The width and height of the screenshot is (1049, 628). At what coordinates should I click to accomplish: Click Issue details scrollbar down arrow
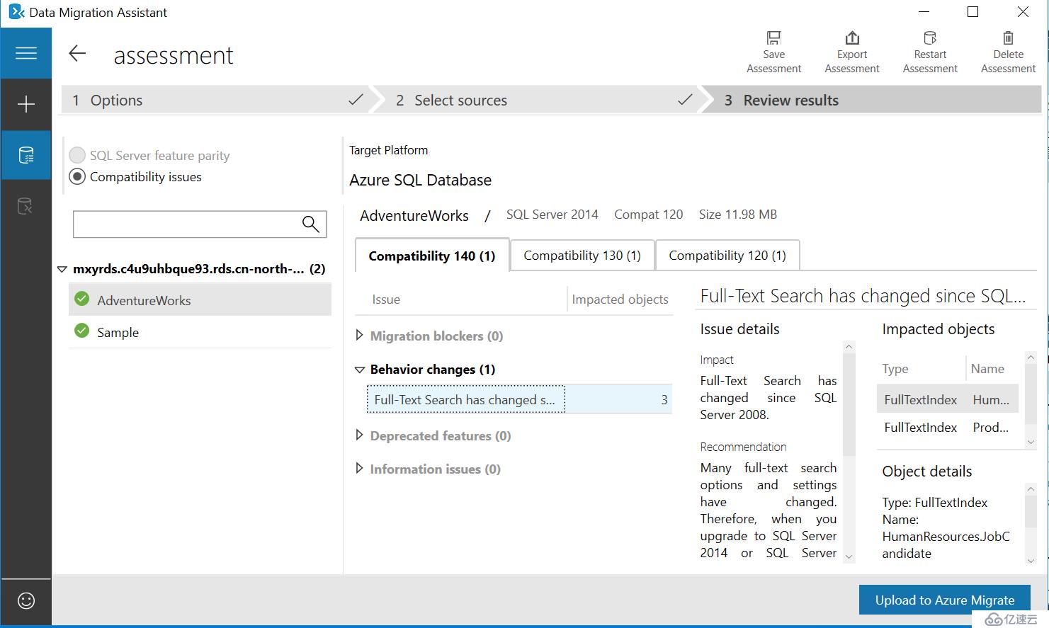(849, 556)
